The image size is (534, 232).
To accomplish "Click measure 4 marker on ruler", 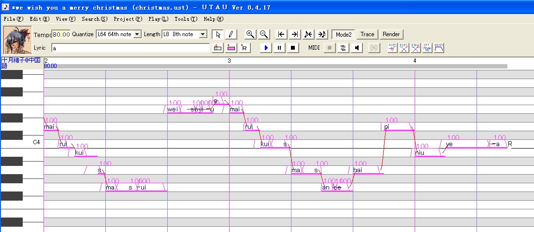I will tap(415, 61).
